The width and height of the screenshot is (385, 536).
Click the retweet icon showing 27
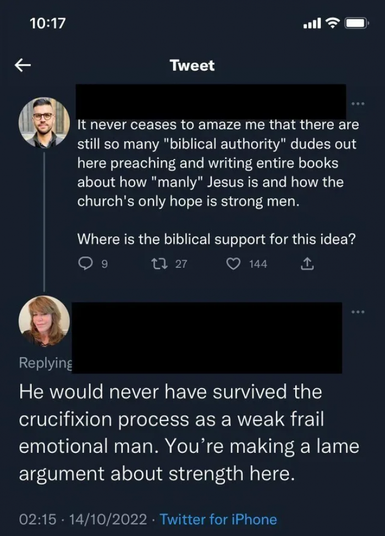click(x=162, y=264)
